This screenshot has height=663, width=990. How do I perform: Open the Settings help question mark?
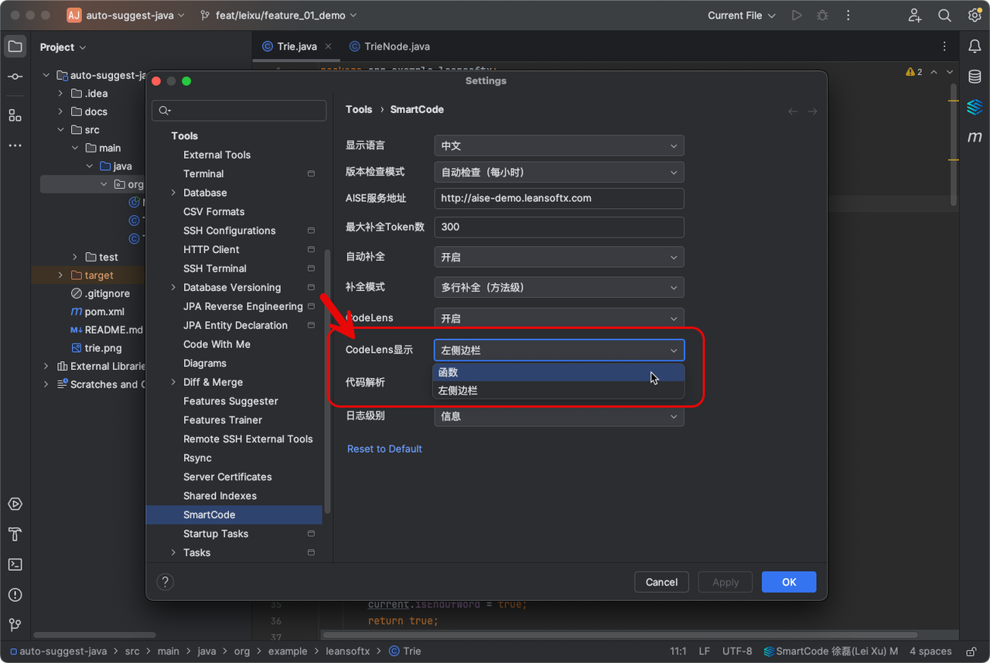point(166,582)
